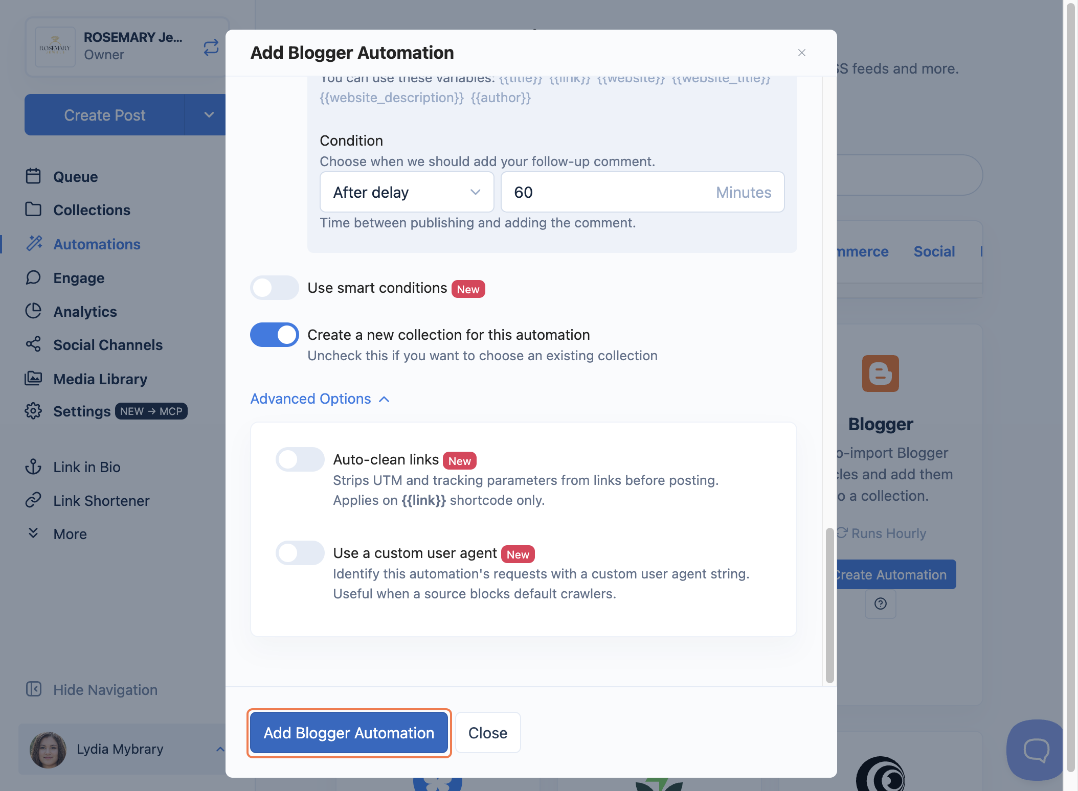Insert the {{author}} variable
1078x791 pixels.
[x=501, y=97]
